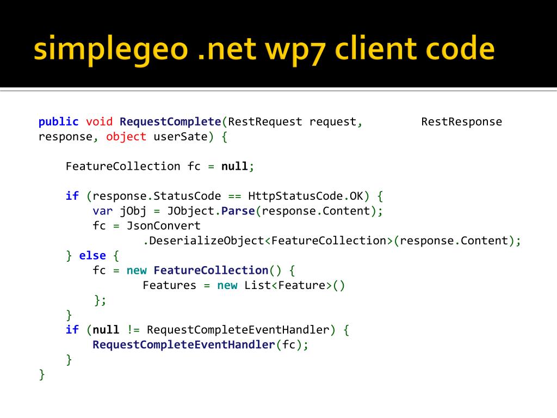
Task: Click the 'object' keyword before userSate
Action: (x=126, y=137)
